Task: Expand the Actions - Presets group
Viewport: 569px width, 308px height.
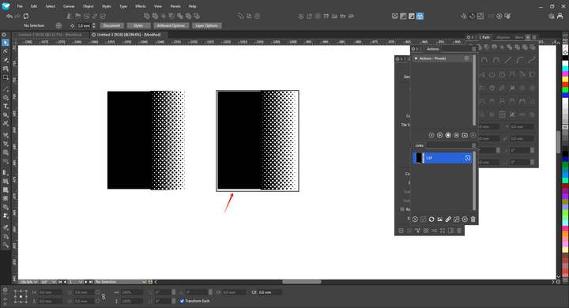Action: click(x=416, y=58)
